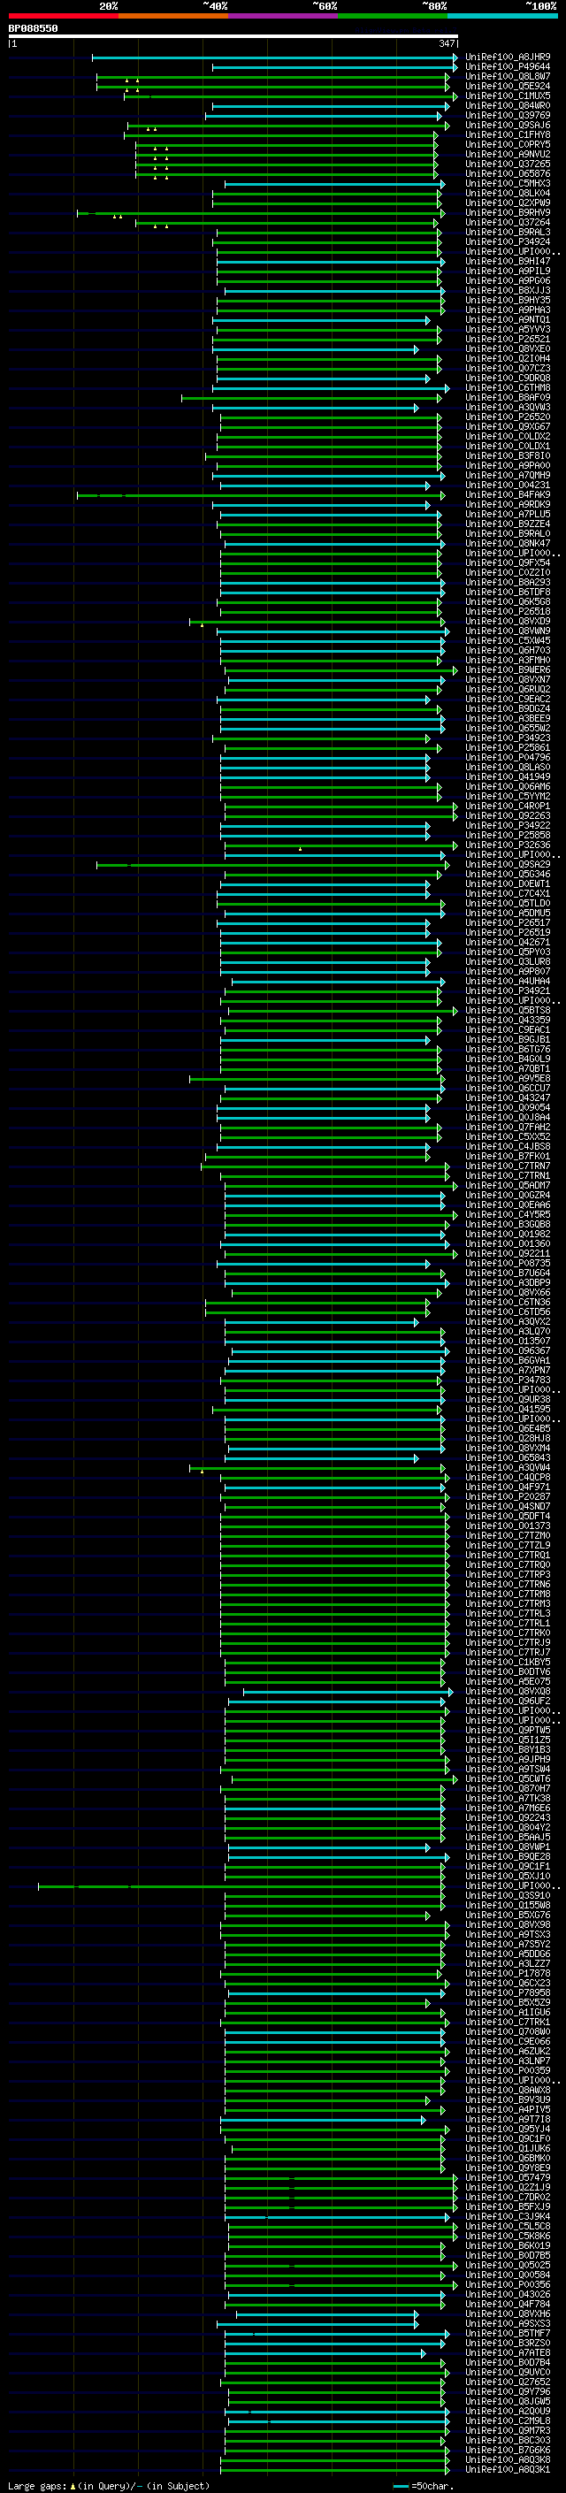Select the UniRef100_Q6K5G8 label
566x2493 pixels.
pyautogui.click(x=508, y=602)
